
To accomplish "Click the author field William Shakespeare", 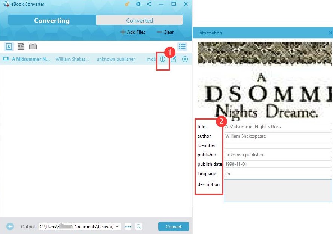I will coord(278,136).
